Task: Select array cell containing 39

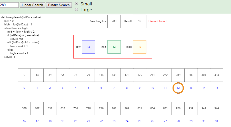Action: pyautogui.click(x=50, y=75)
